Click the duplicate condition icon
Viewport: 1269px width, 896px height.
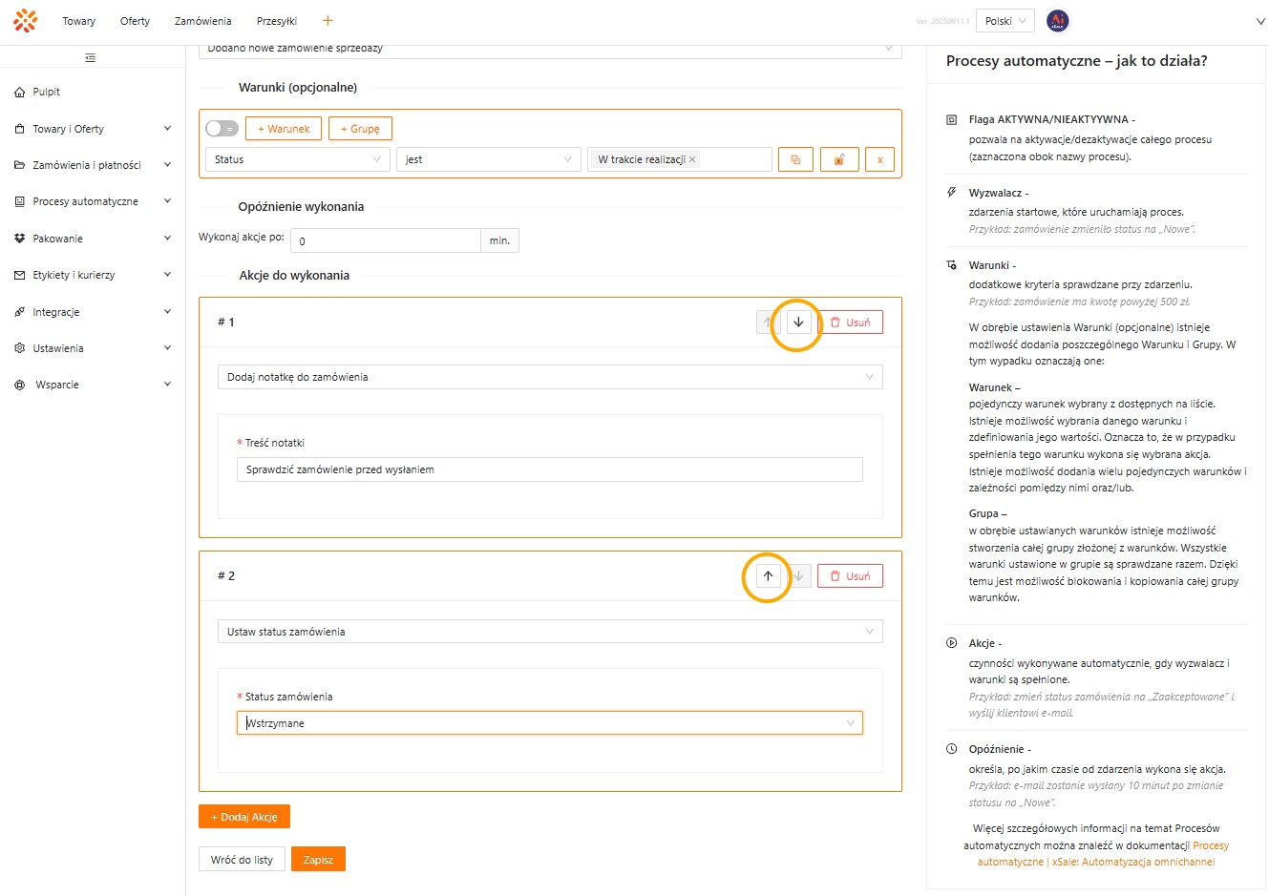point(795,160)
